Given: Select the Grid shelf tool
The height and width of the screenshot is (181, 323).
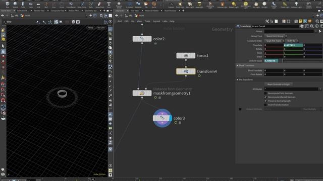Looking at the screenshot, I should (x=38, y=5).
